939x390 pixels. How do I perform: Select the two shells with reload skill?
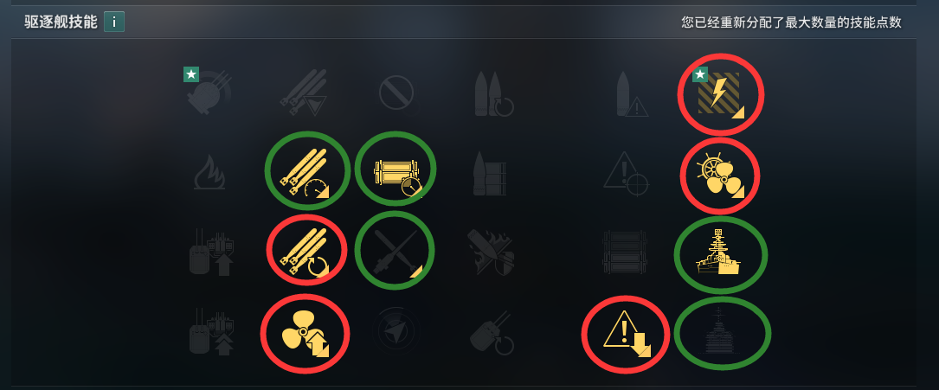click(493, 94)
